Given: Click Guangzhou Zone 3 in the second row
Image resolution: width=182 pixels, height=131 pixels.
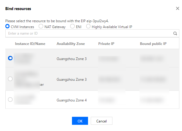Looking at the screenshot, I should click(x=72, y=80).
